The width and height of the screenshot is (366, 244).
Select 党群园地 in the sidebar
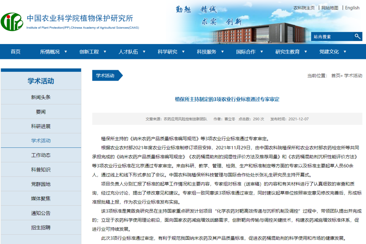coord(41,184)
